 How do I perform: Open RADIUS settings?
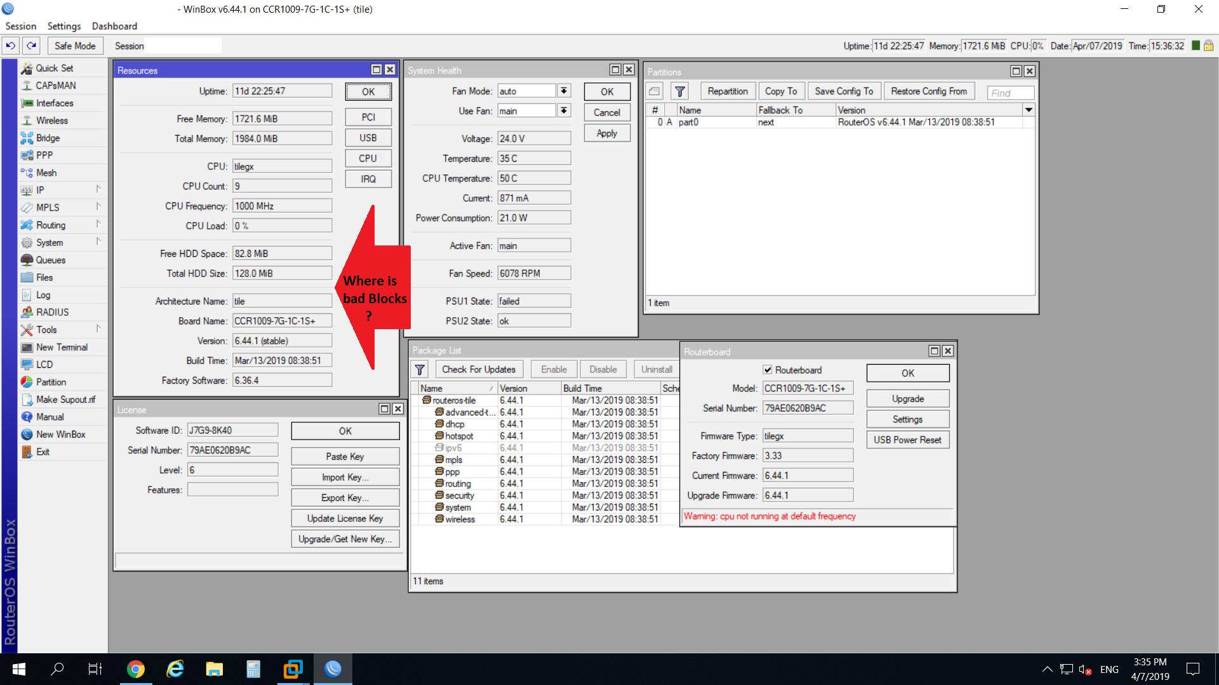click(x=52, y=312)
